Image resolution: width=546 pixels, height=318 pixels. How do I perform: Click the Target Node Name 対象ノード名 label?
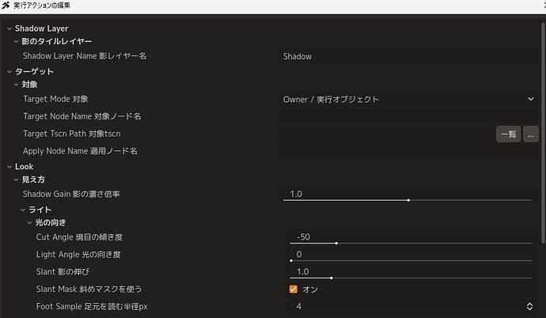coord(82,116)
